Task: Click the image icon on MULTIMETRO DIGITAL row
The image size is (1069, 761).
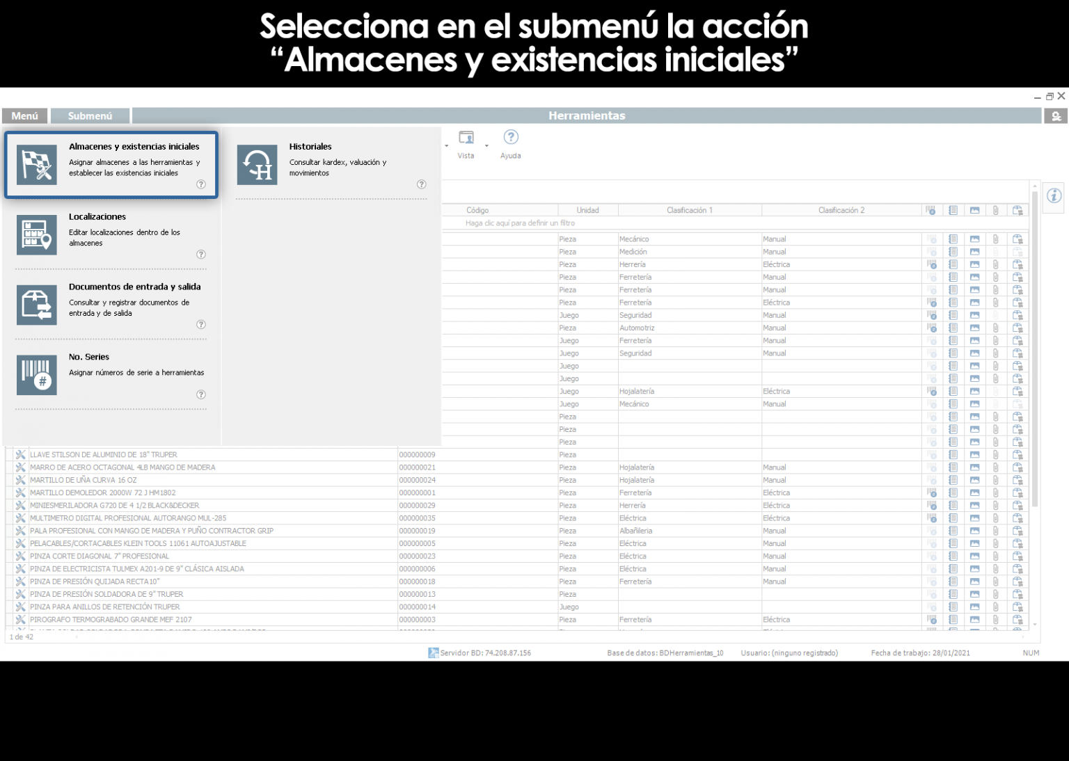Action: coord(974,518)
